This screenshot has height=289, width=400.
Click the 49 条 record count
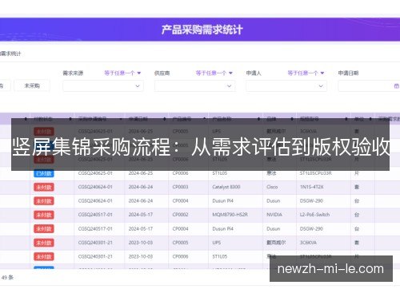(x=7, y=278)
